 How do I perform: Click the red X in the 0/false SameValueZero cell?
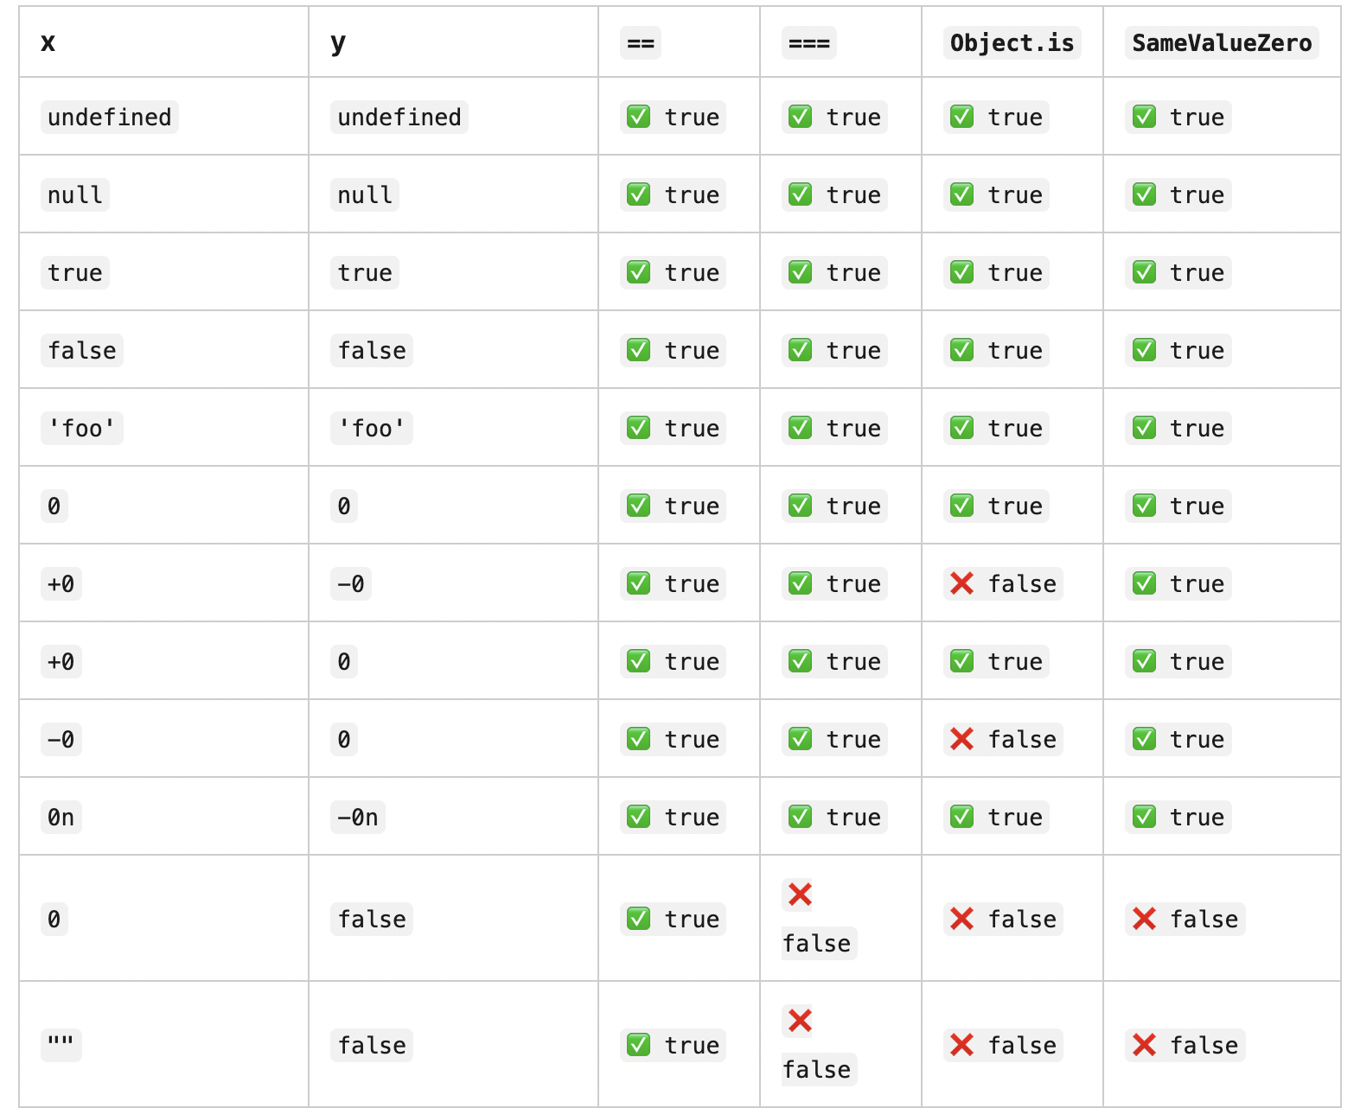tap(1144, 920)
